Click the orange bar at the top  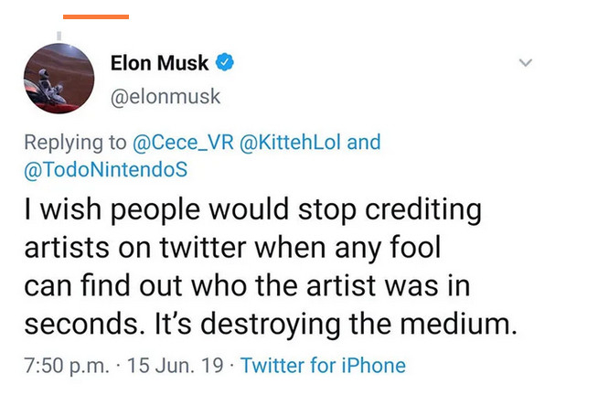tap(96, 16)
